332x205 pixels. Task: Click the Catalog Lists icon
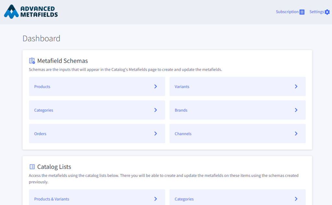point(32,167)
